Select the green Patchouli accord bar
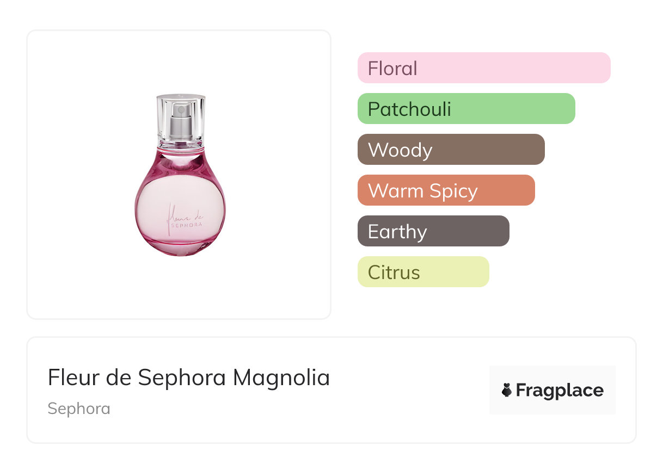 pyautogui.click(x=466, y=109)
